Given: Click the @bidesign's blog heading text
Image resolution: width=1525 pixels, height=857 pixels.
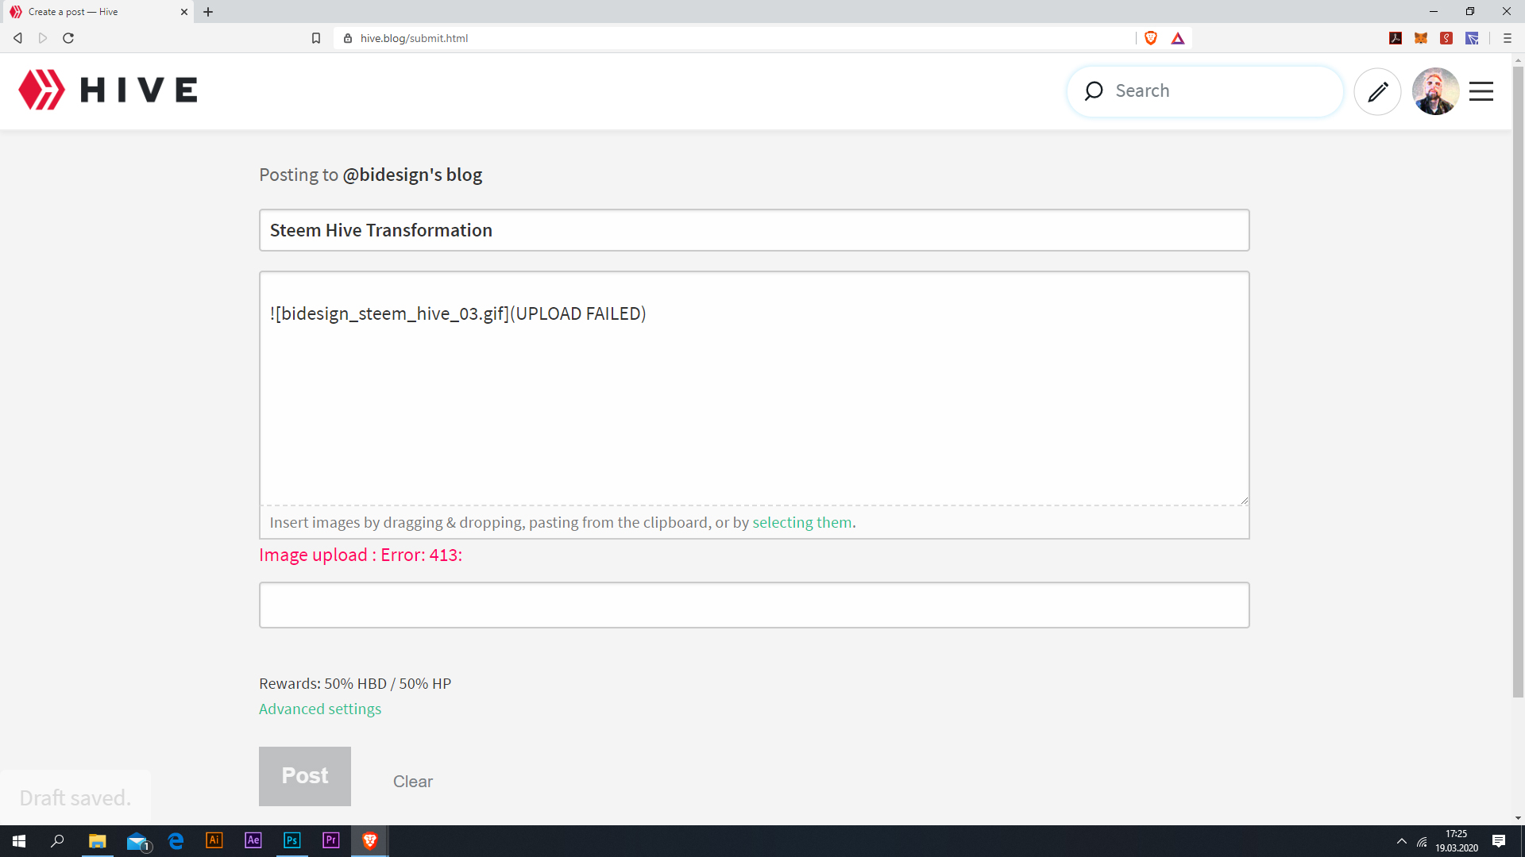Looking at the screenshot, I should pyautogui.click(x=412, y=175).
